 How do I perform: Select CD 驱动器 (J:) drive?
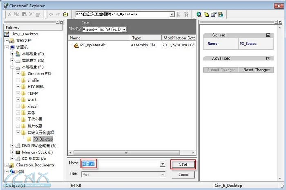click(34, 159)
